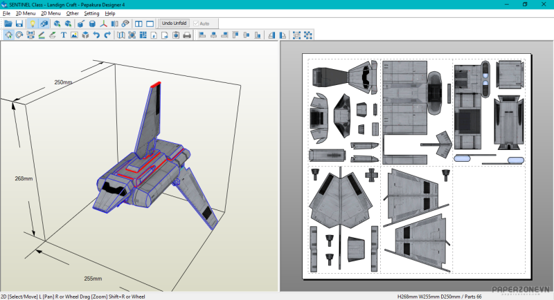
Task: Toggle the XYZ axes icon
Action: (103, 24)
